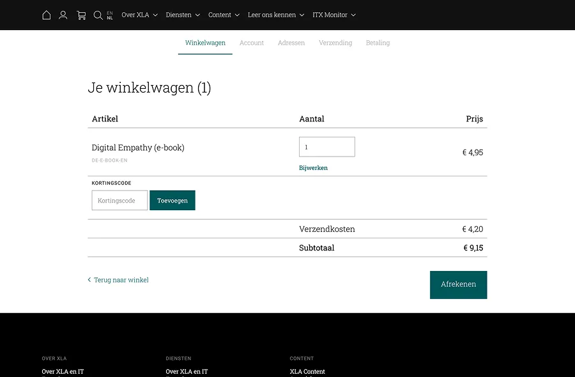The image size is (575, 377).
Task: Open the Digital Empathy (e-book) item
Action: (x=138, y=148)
